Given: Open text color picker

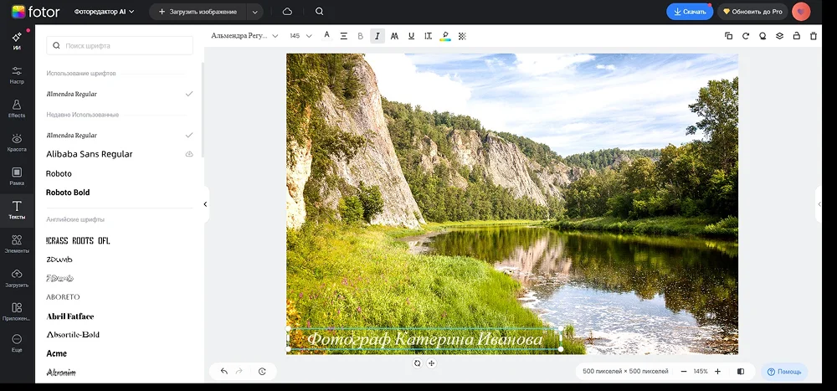Looking at the screenshot, I should 326,36.
